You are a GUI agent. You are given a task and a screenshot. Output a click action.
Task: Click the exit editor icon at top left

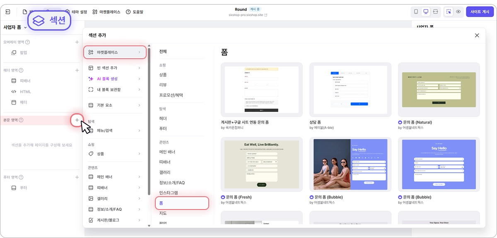[x=8, y=12]
